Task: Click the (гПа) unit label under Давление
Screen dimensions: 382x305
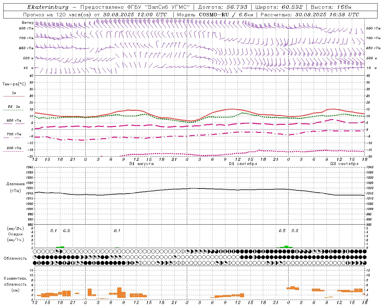Action: pos(16,191)
